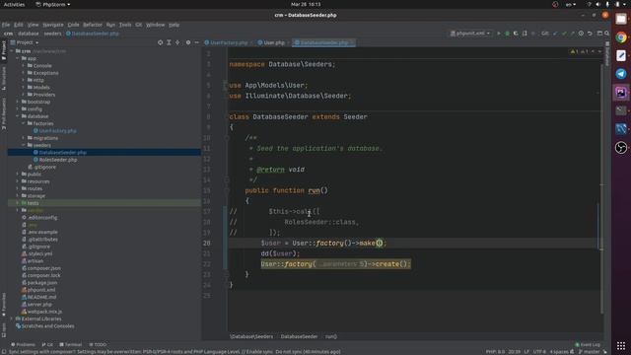Screen dimensions: 631x355
Task: Select opened file locate target icon
Action: (160, 42)
